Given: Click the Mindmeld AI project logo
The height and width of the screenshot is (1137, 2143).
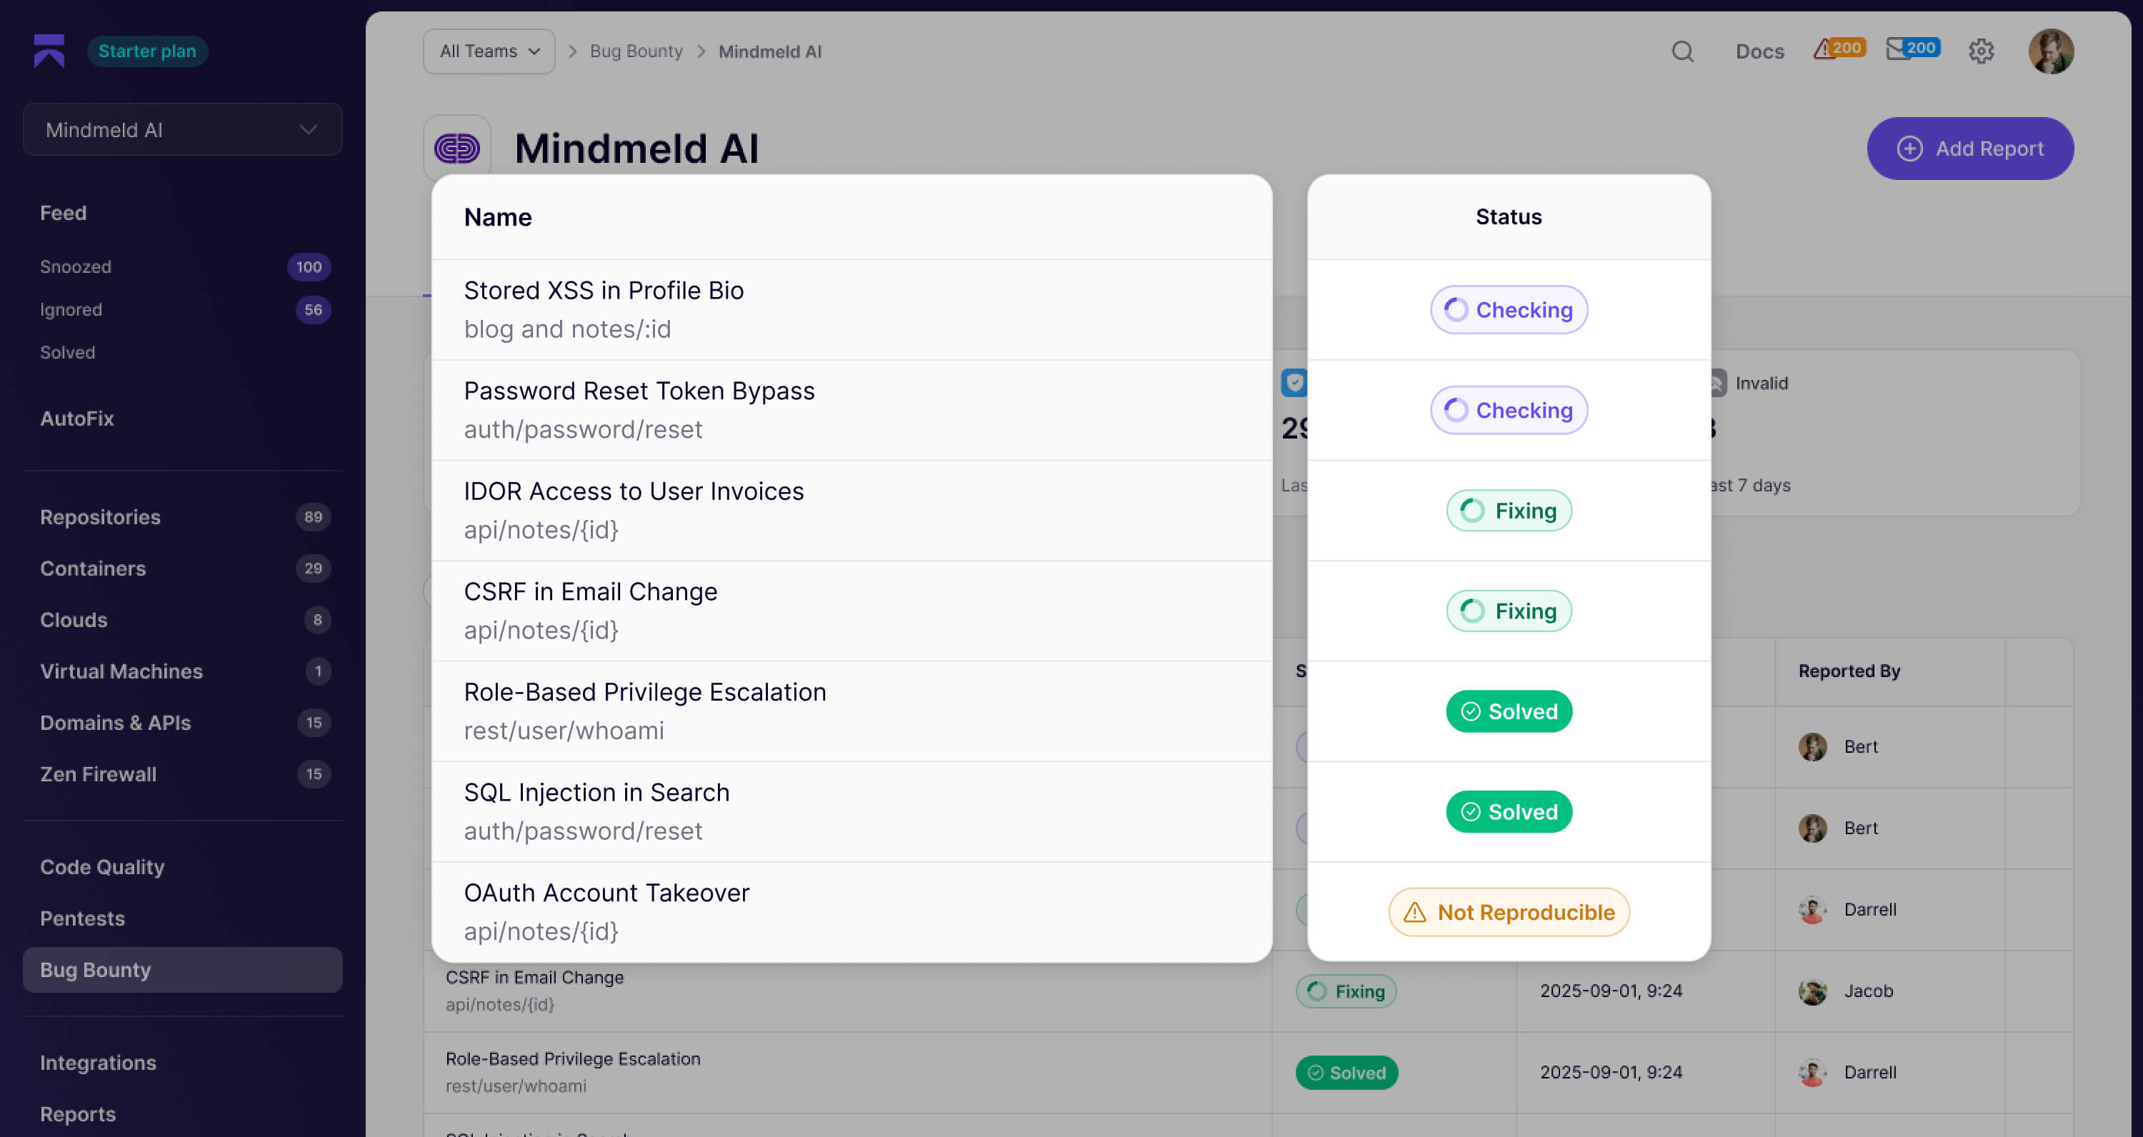Looking at the screenshot, I should click(456, 148).
